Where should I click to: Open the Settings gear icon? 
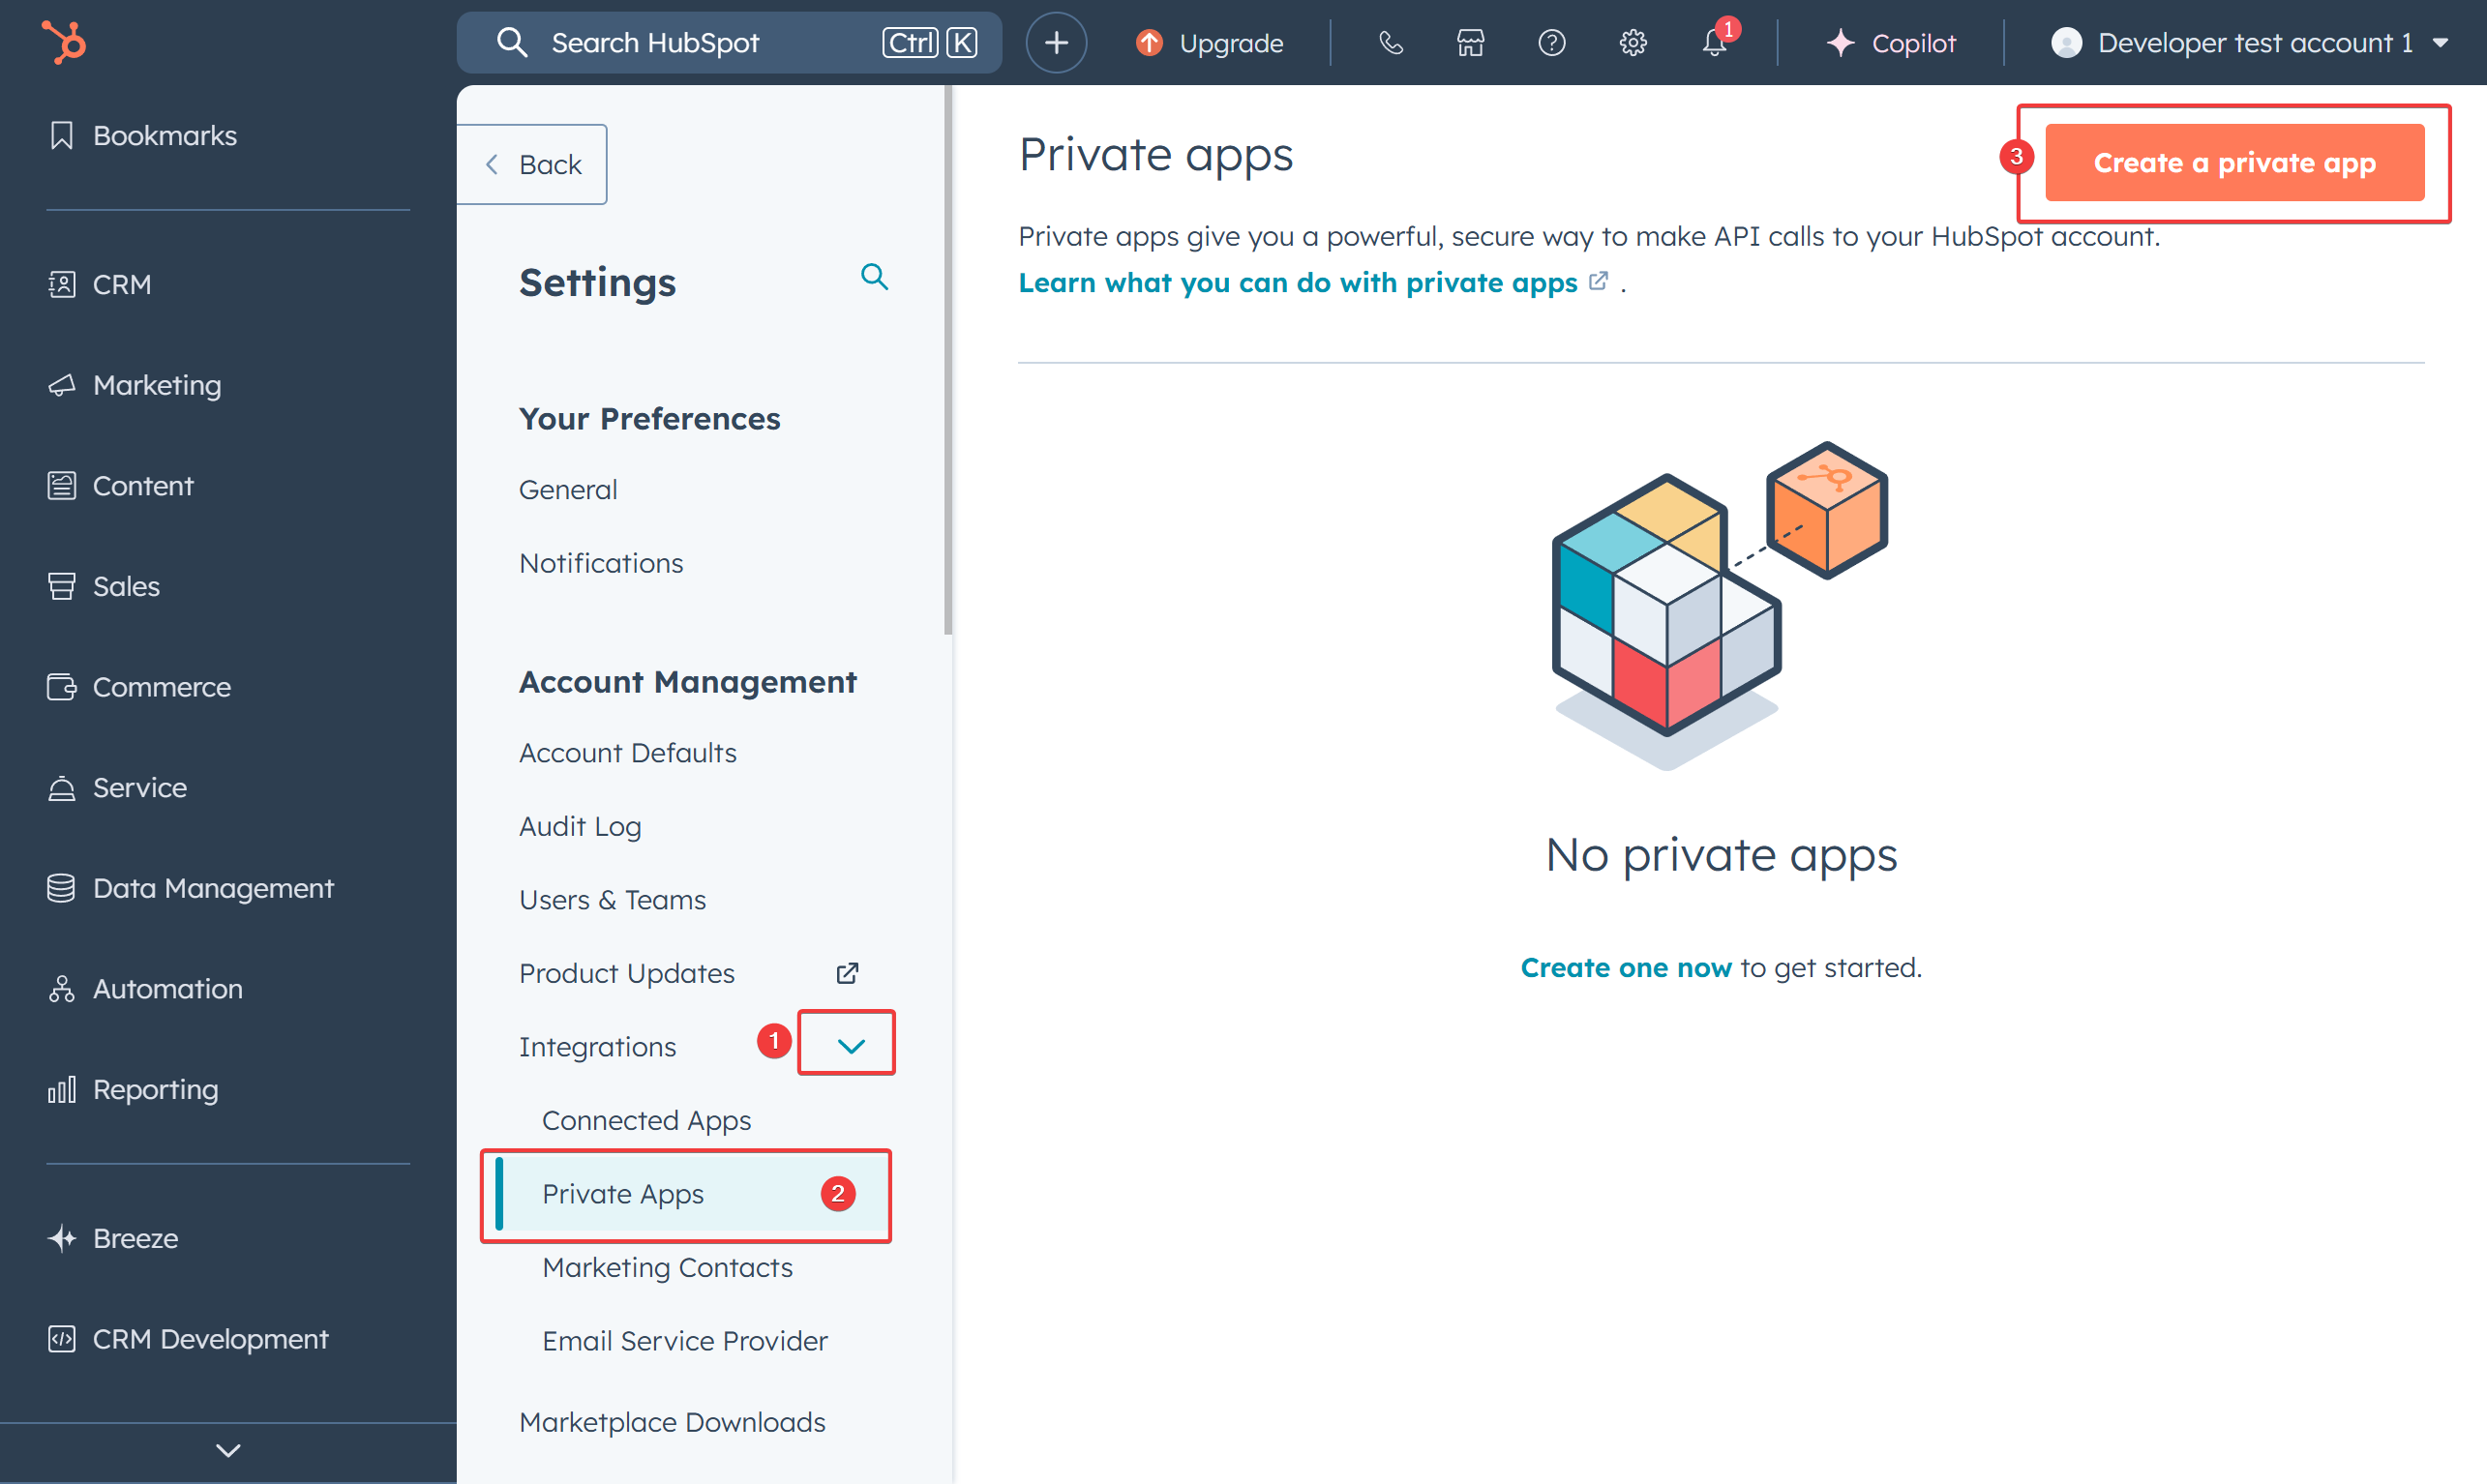tap(1633, 43)
